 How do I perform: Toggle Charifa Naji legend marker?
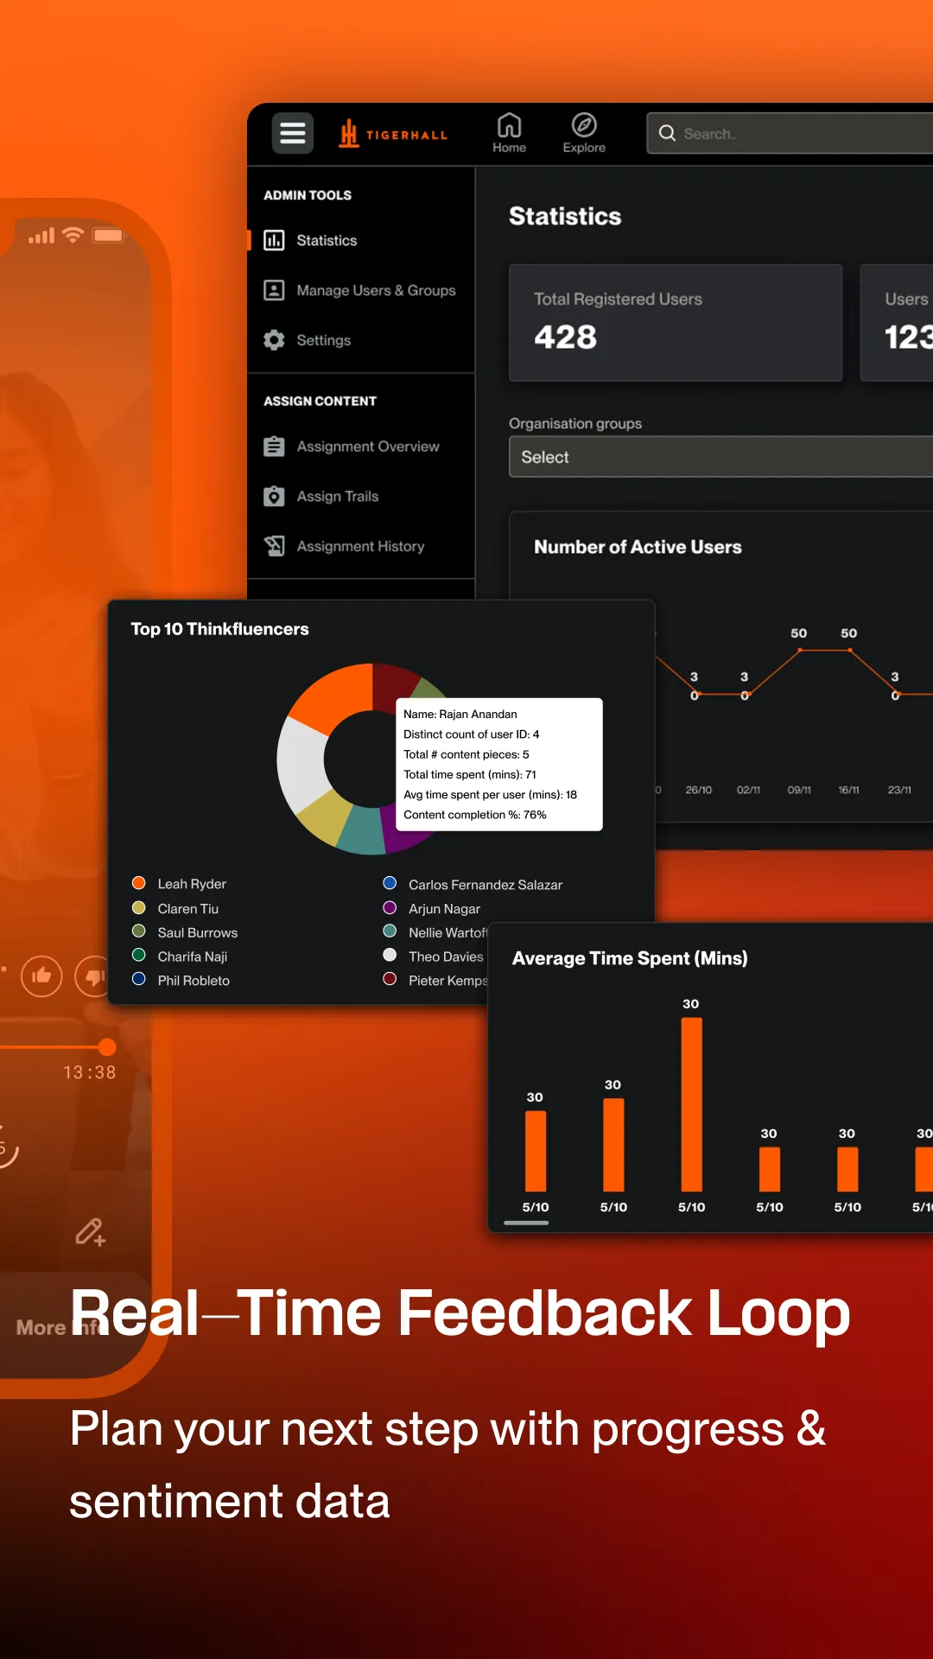(x=138, y=955)
